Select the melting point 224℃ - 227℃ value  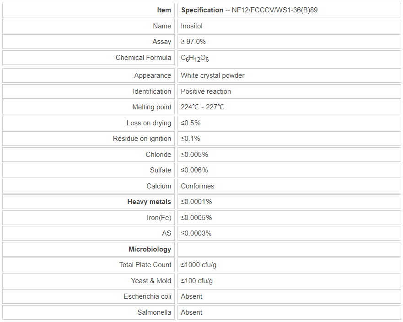[203, 107]
